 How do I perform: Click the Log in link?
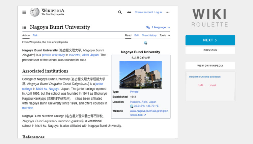point(158,12)
